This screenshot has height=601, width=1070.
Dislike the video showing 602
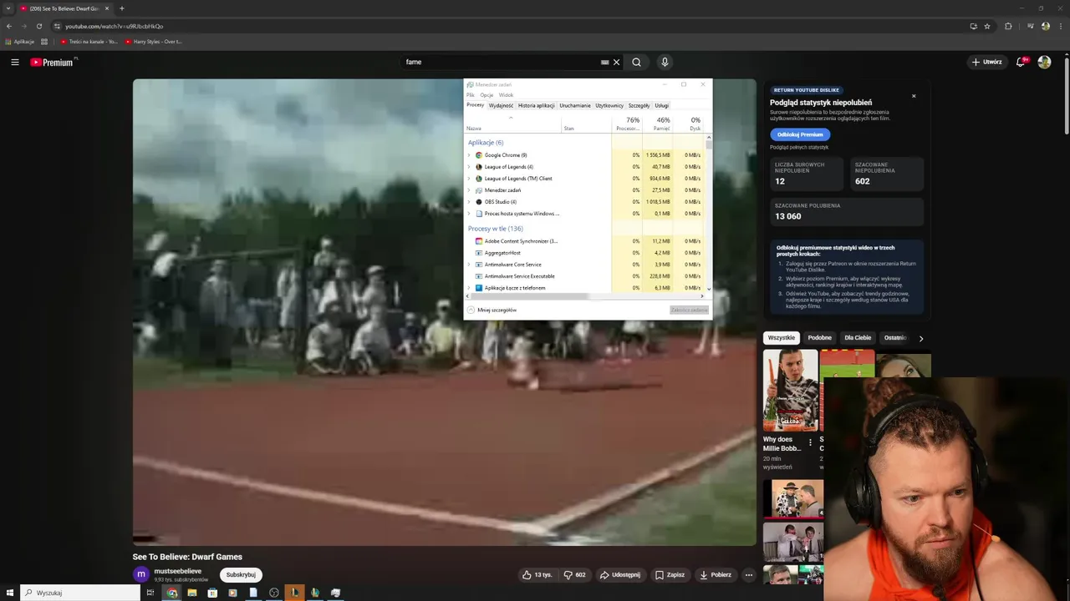(x=575, y=574)
